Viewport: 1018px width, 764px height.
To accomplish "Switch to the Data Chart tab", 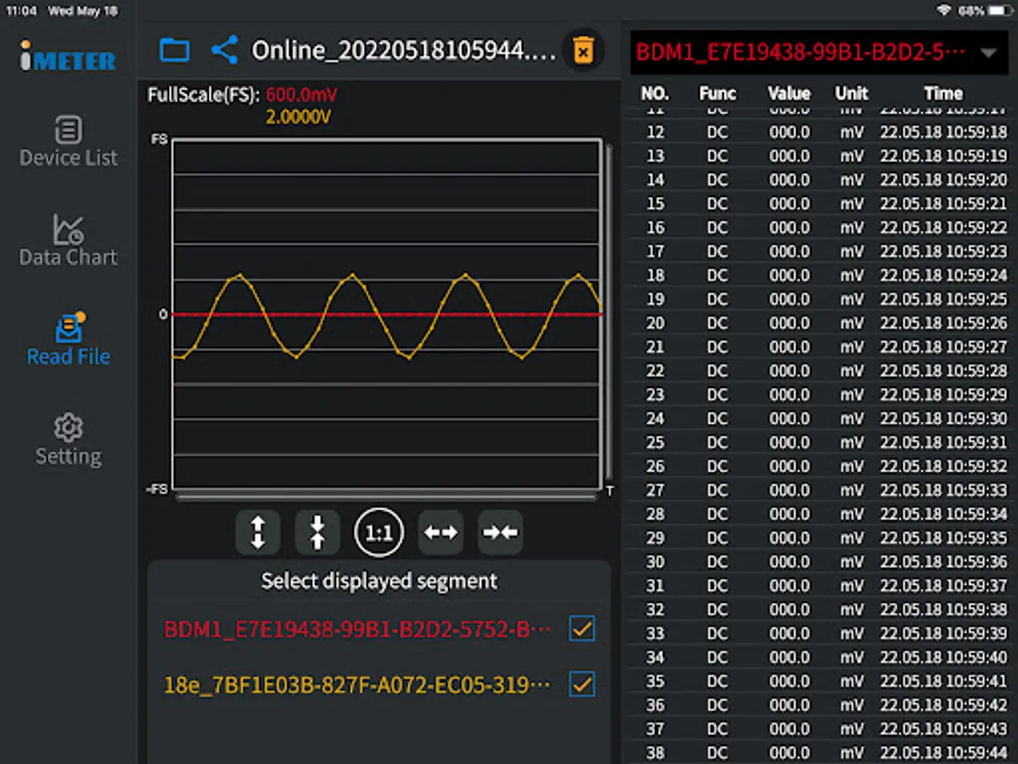I will coord(68,241).
